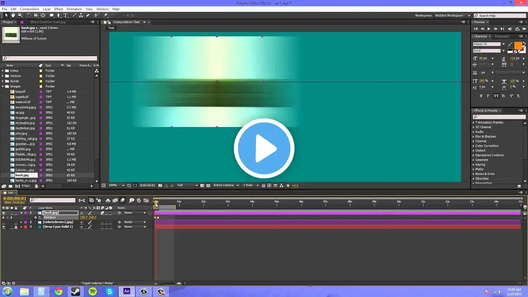
Task: Toggle audio mute in Preview panel
Action: pos(510,29)
